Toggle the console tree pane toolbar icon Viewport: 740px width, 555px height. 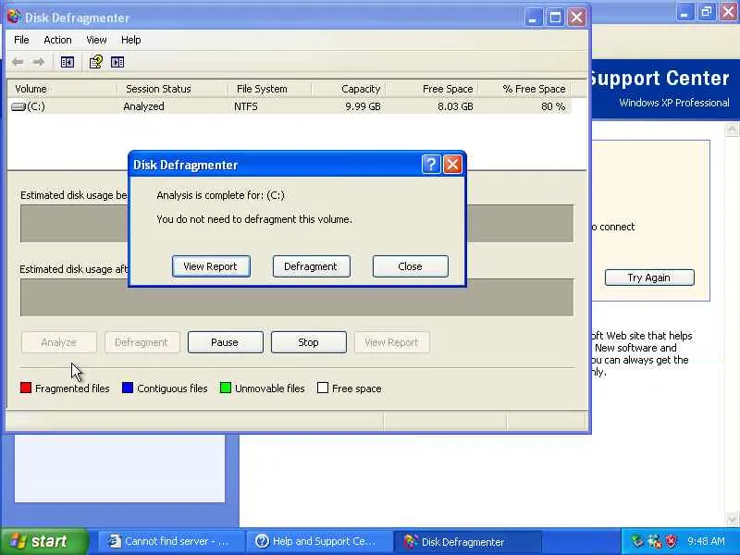(x=68, y=62)
